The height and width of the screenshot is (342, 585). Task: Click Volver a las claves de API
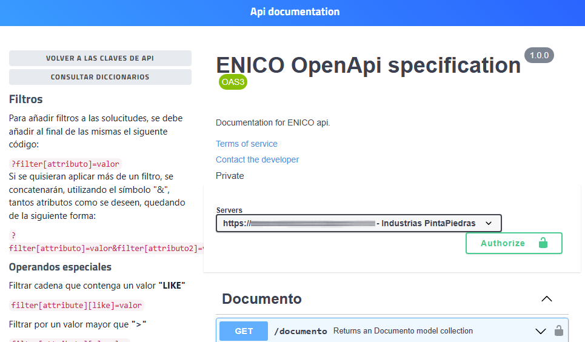pos(100,58)
